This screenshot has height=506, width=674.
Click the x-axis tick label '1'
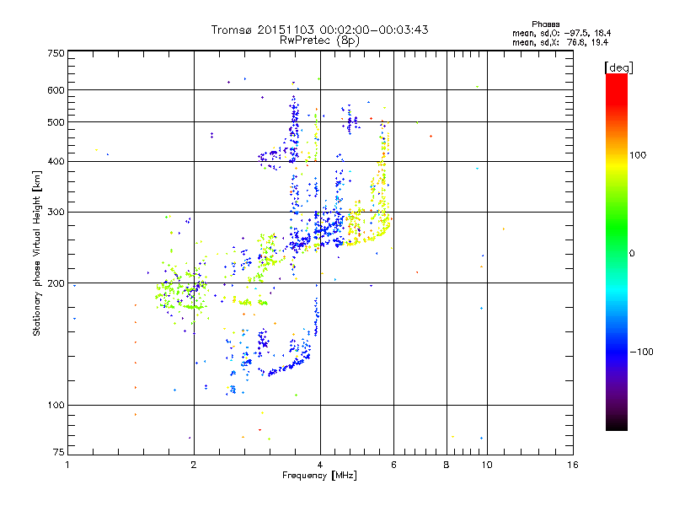point(67,465)
